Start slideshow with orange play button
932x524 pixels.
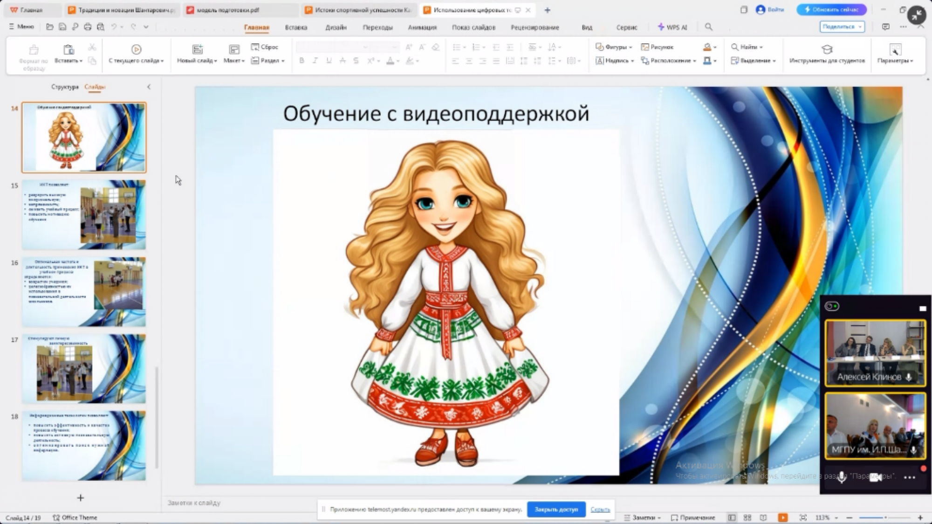click(x=783, y=517)
